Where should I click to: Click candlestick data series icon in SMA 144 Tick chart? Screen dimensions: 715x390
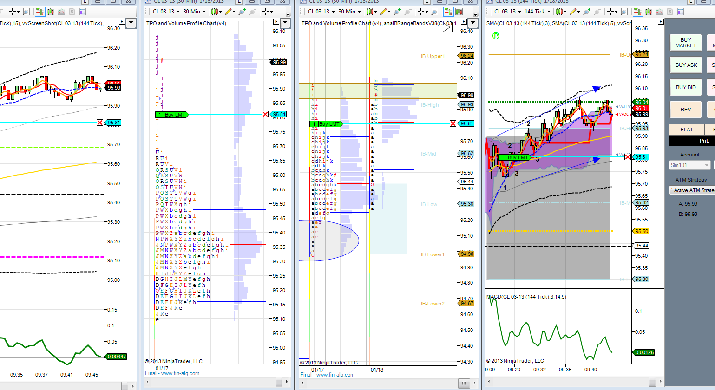coord(649,12)
